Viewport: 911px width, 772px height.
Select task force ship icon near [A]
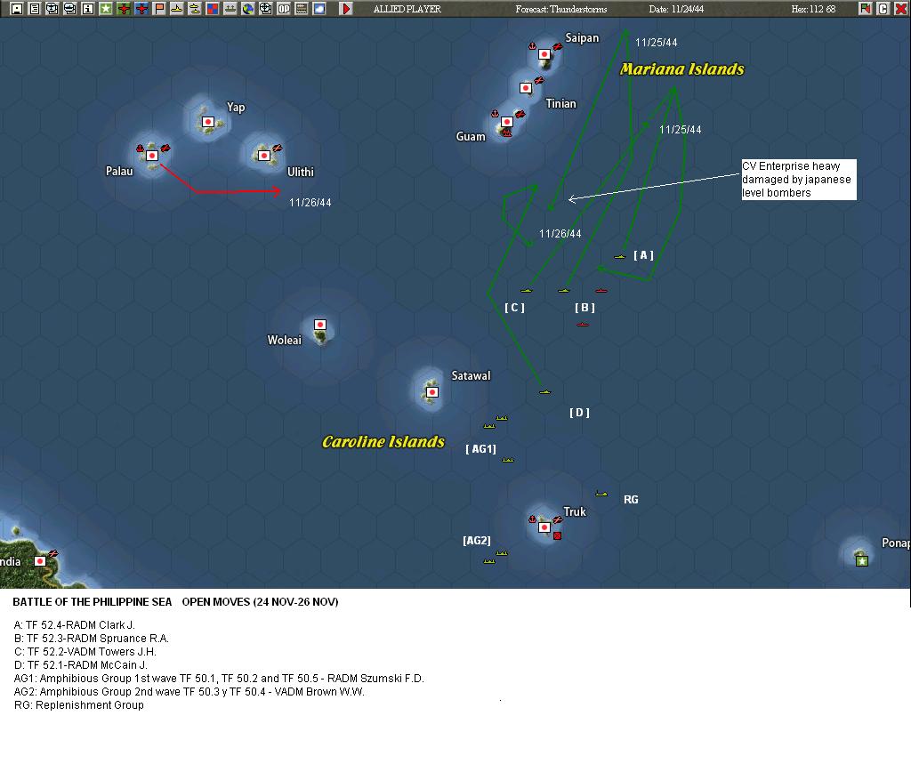click(x=620, y=256)
